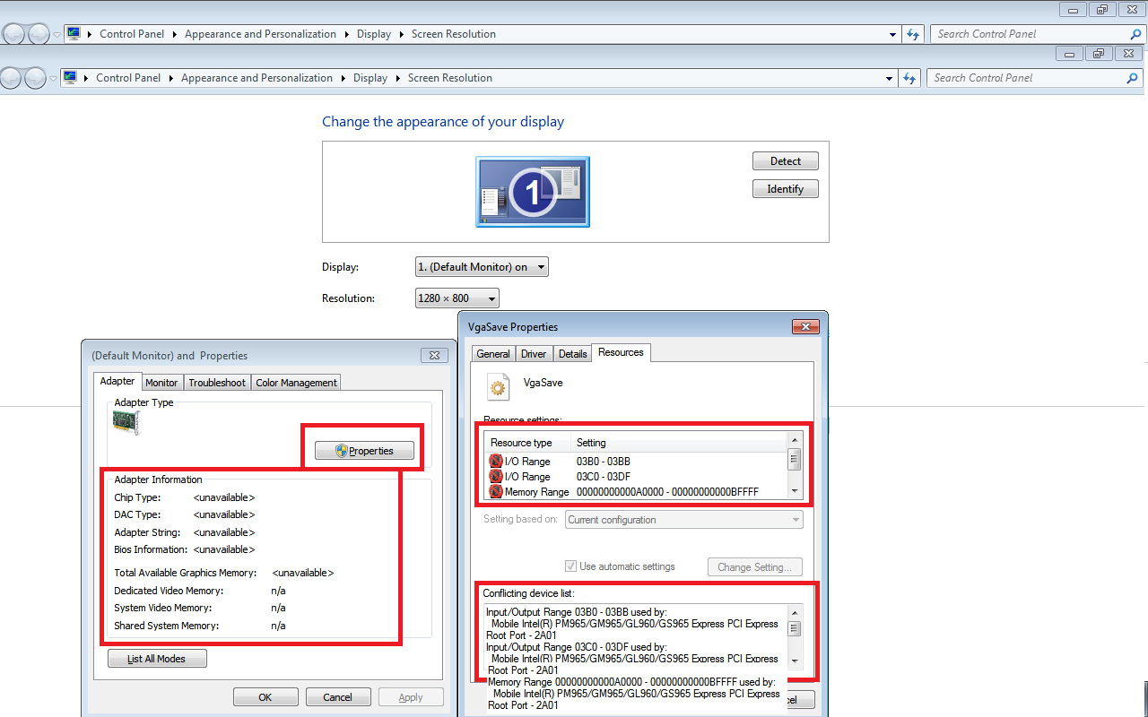The image size is (1148, 717).
Task: Click Back arrow in second Control Panel window
Action: [10, 78]
